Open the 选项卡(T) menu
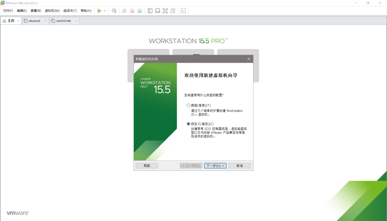Screen dimensions: 387x221 70,11
